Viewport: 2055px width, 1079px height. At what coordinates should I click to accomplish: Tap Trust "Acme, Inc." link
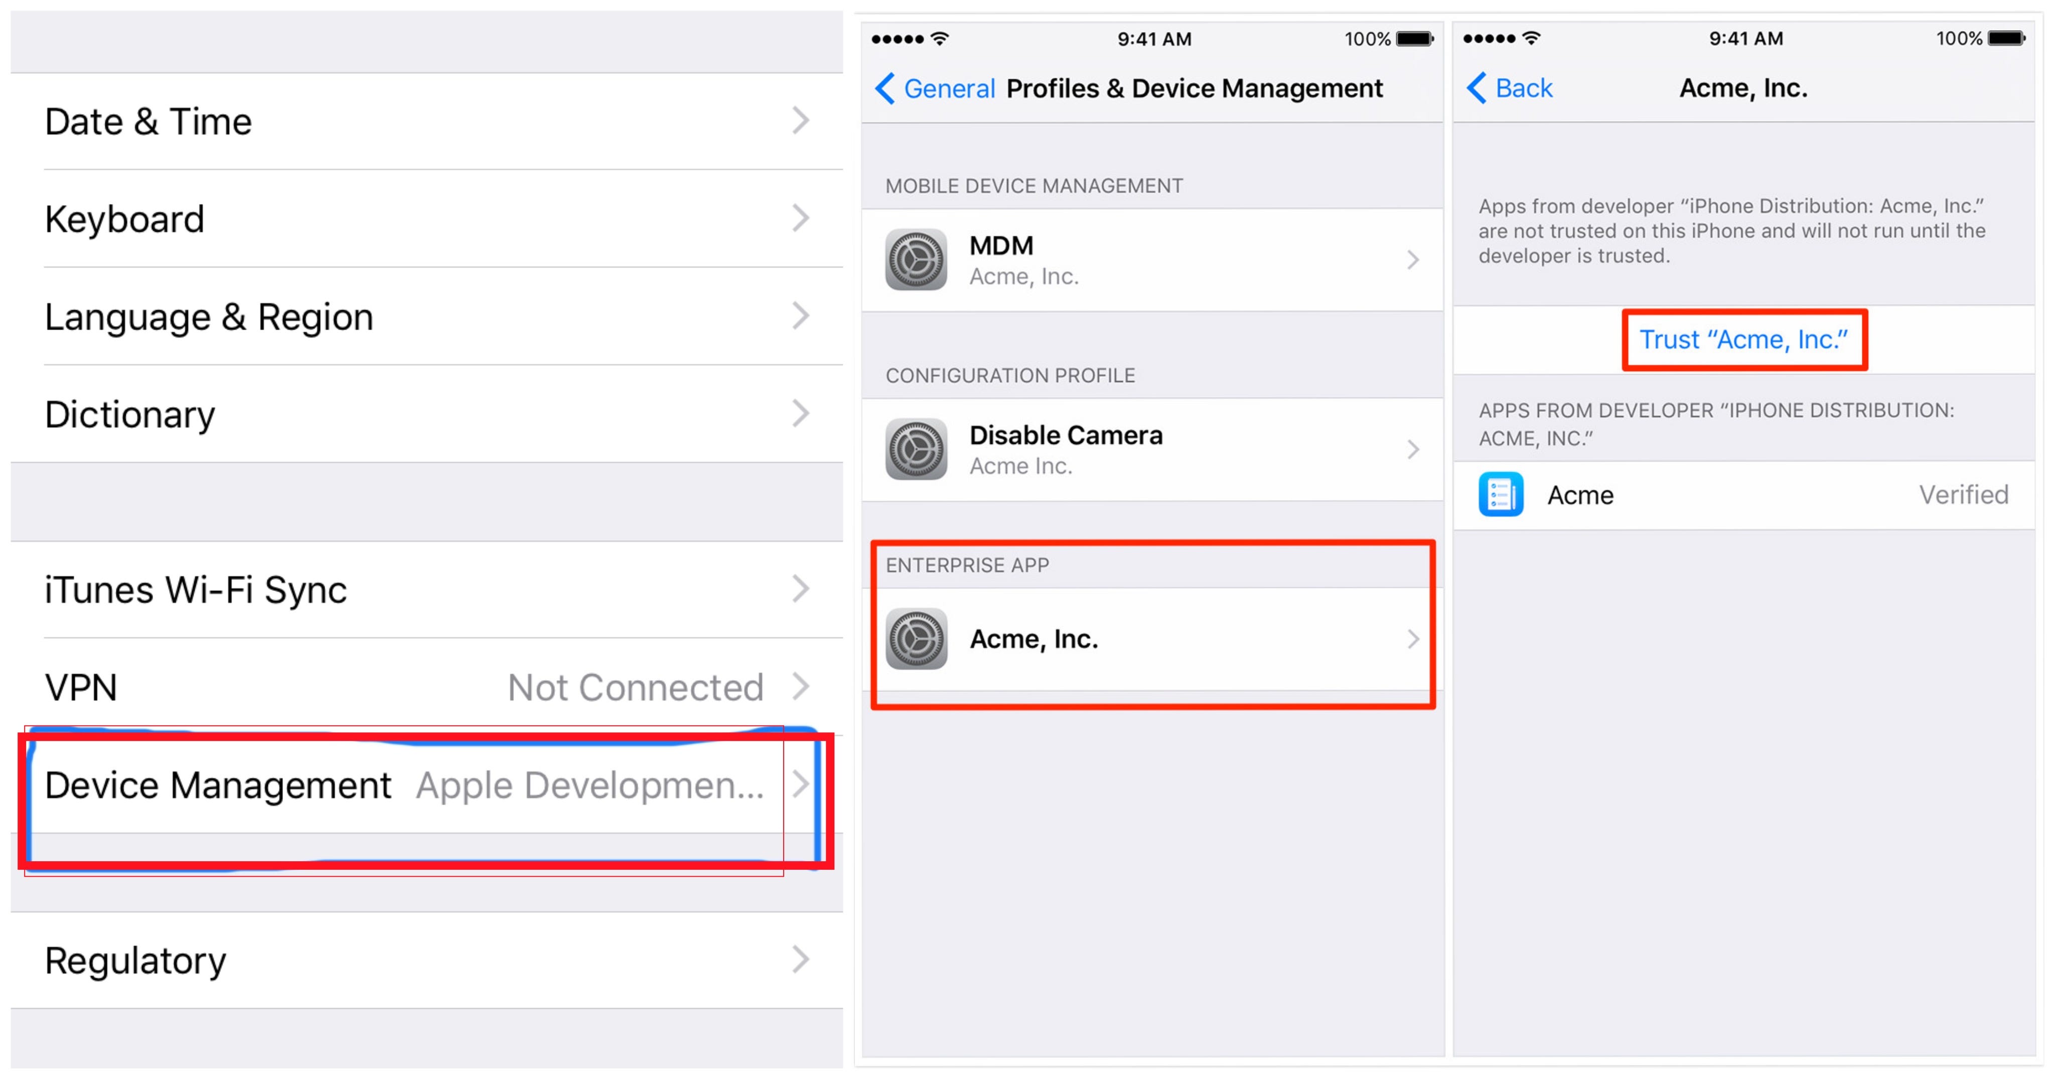1743,340
